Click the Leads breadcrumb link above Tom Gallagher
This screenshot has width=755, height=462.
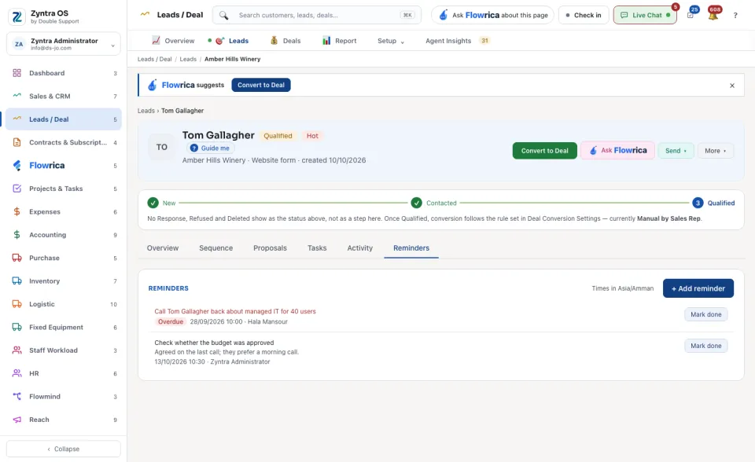tap(146, 111)
